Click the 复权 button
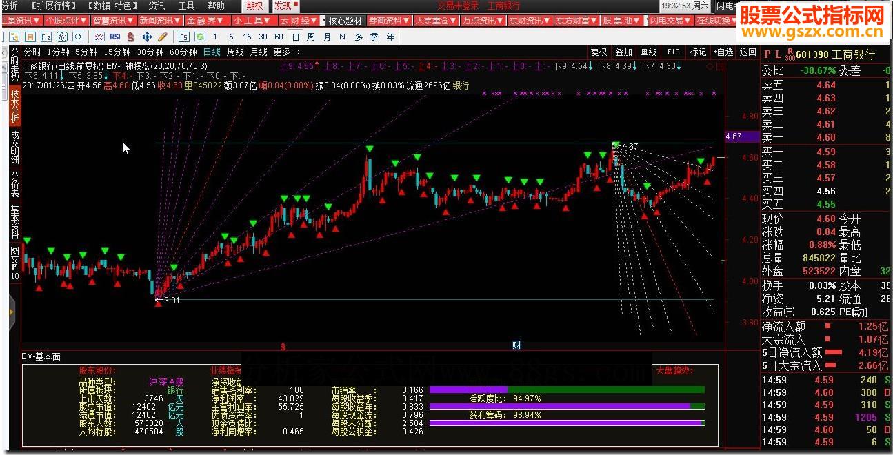 click(599, 52)
